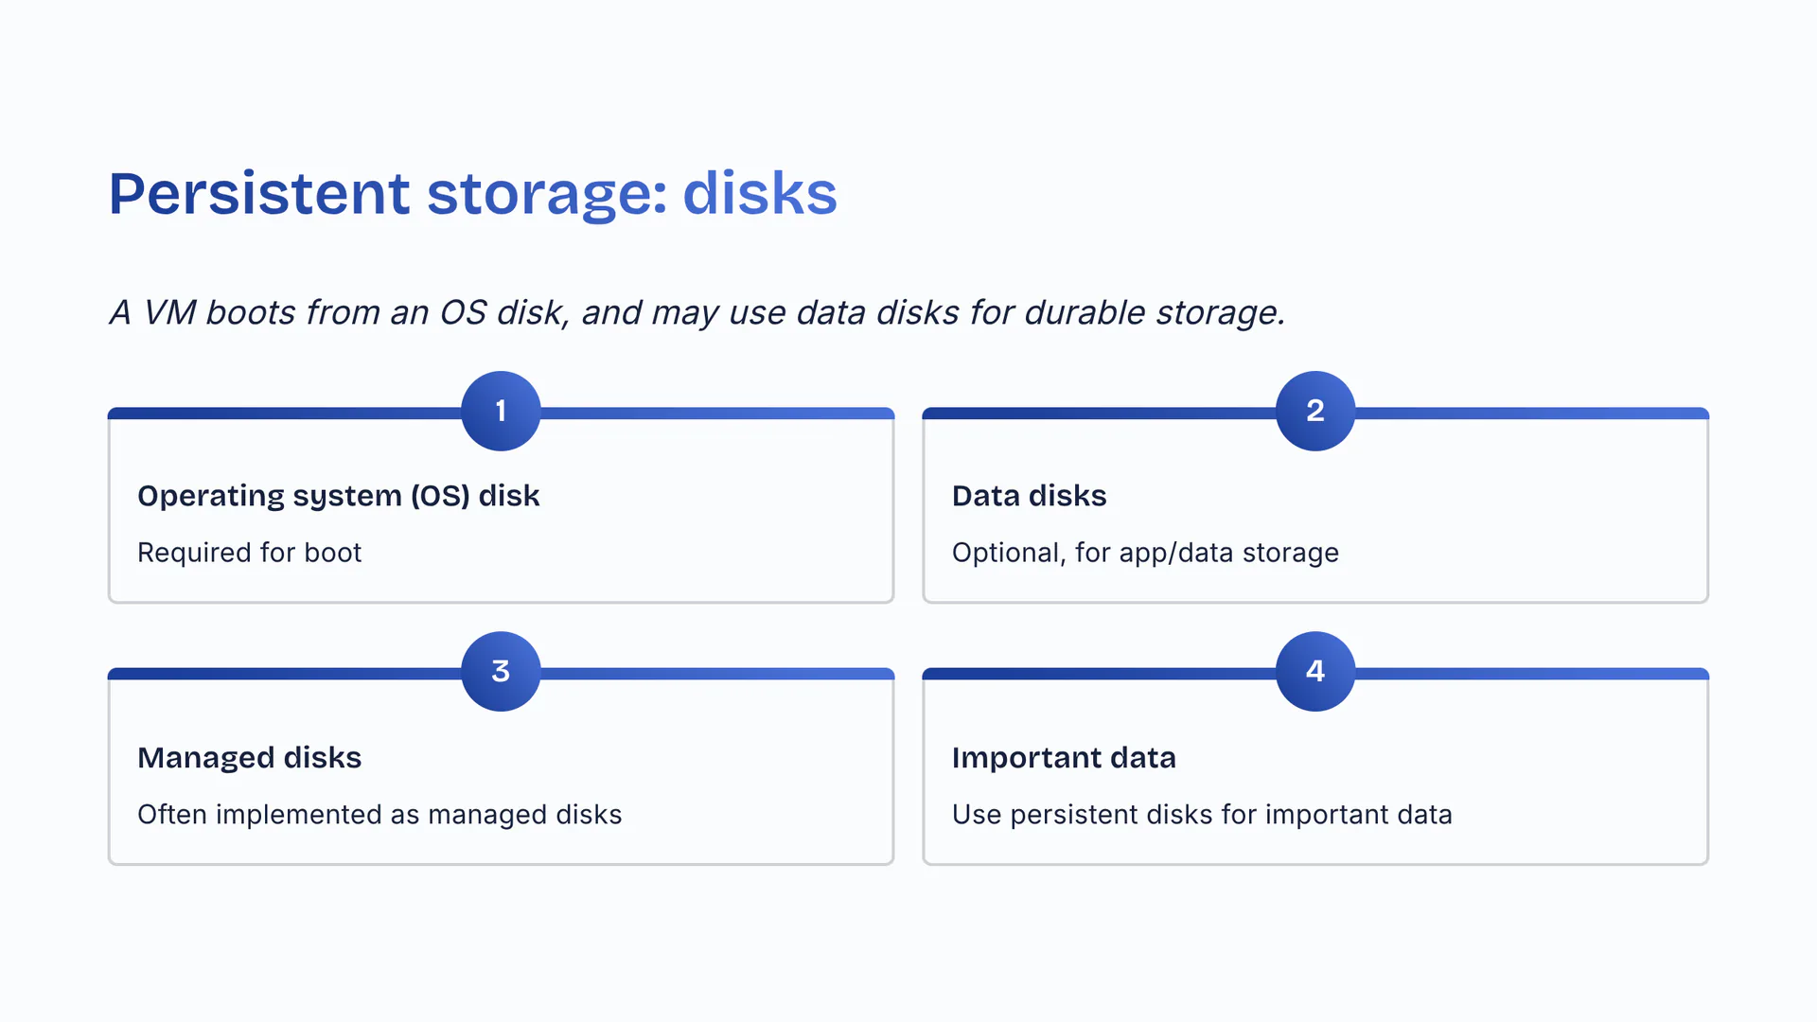Select the italic subtitle about VM booting
This screenshot has width=1817, height=1022.
tap(697, 312)
